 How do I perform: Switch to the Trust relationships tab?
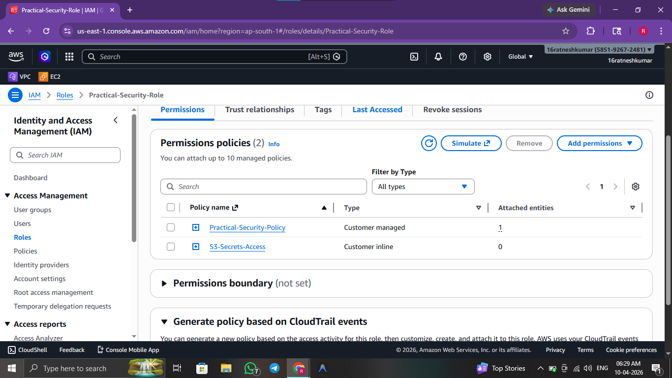260,110
